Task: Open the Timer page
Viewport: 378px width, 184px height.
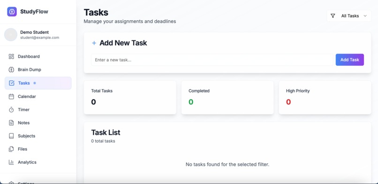Action: tap(38, 110)
